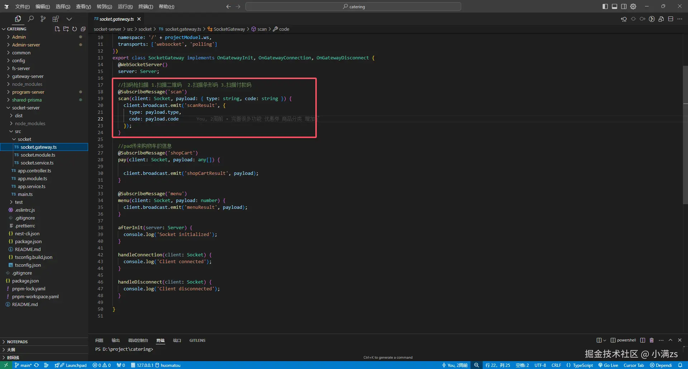Expand the NOTEPADS section
This screenshot has height=369, width=688.
17,342
